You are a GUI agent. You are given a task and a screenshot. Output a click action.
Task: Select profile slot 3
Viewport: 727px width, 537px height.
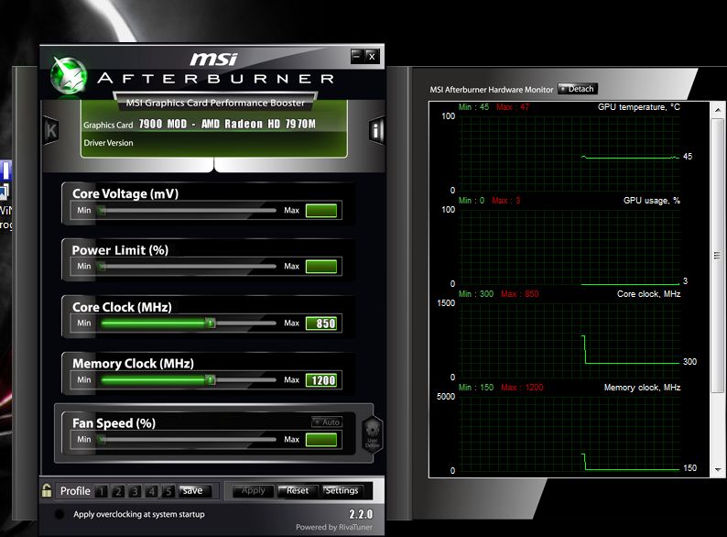pos(135,491)
